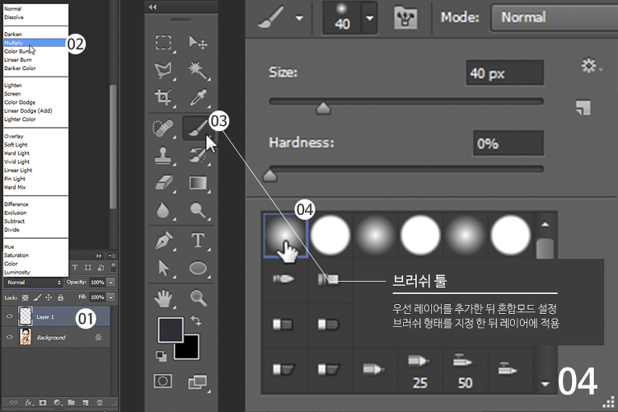The height and width of the screenshot is (412, 618).
Task: Open the options bar Mode dropdown
Action: [x=555, y=18]
